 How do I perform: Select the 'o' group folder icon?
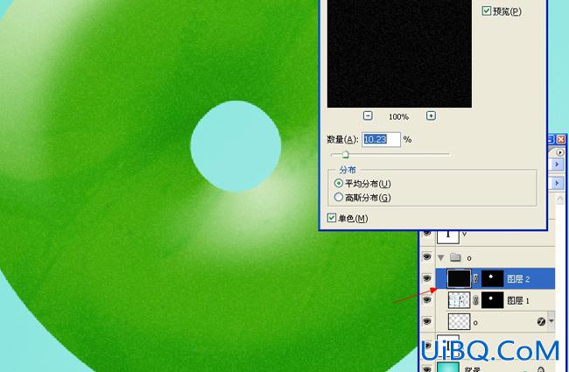click(x=455, y=257)
